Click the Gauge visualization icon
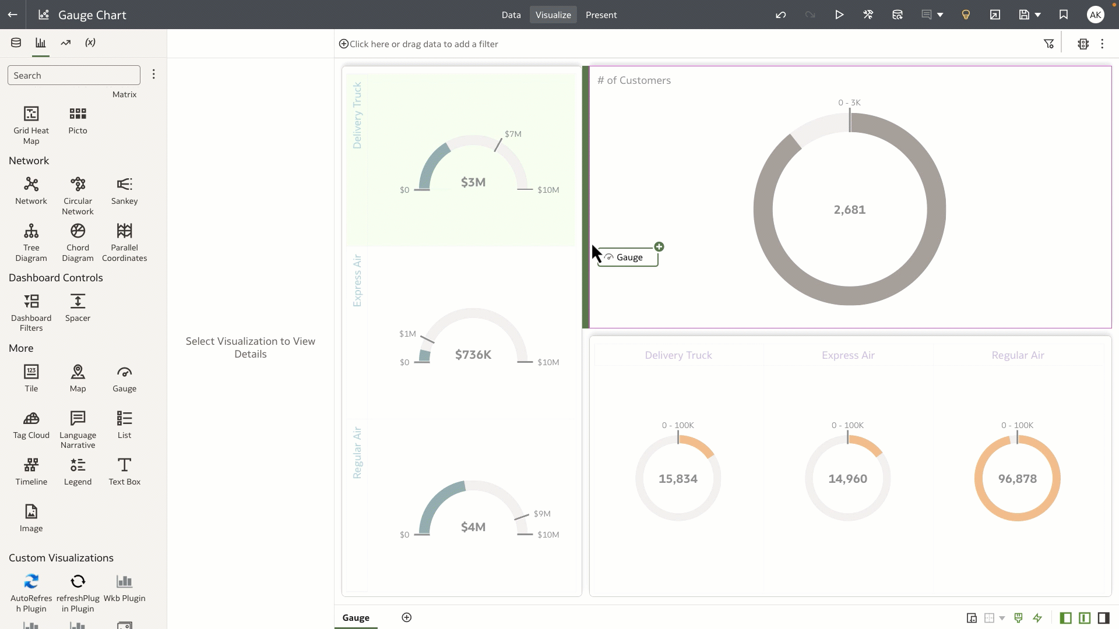 [x=124, y=373]
